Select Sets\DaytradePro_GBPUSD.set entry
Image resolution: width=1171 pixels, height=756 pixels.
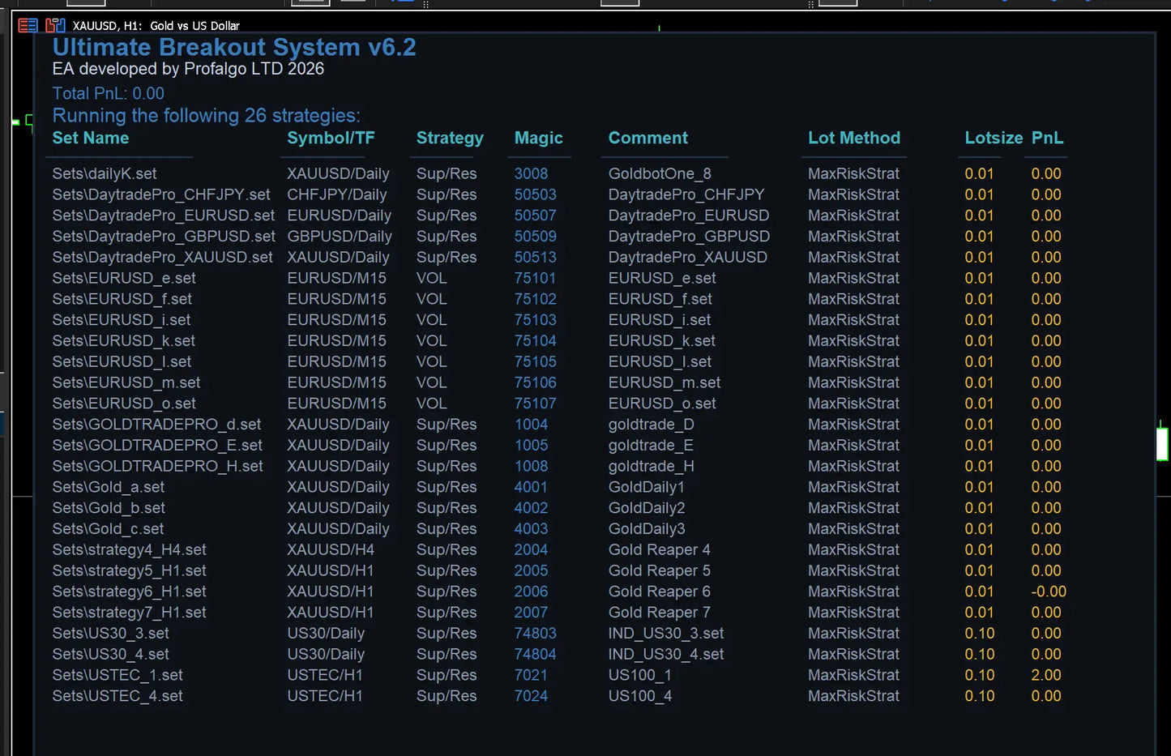click(x=164, y=237)
